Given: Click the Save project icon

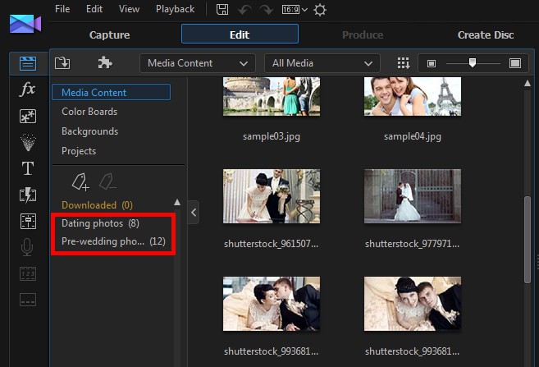Looking at the screenshot, I should (222, 9).
